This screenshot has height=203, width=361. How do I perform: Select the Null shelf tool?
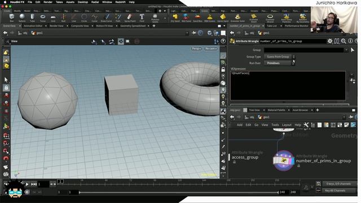(63, 17)
